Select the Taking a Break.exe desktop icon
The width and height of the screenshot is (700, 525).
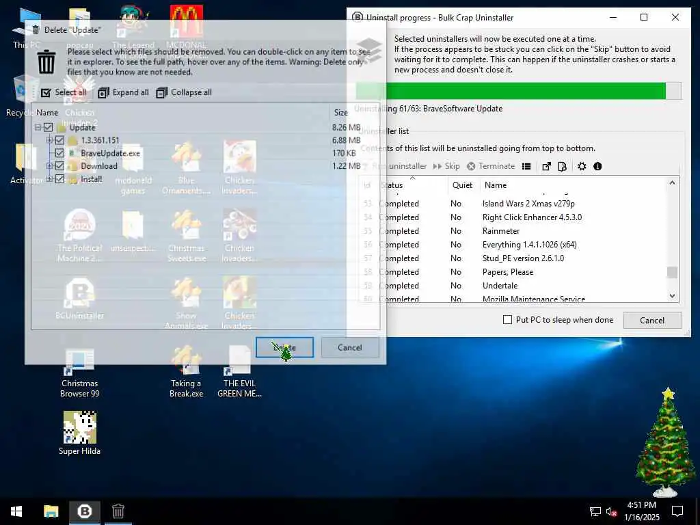[186, 373]
